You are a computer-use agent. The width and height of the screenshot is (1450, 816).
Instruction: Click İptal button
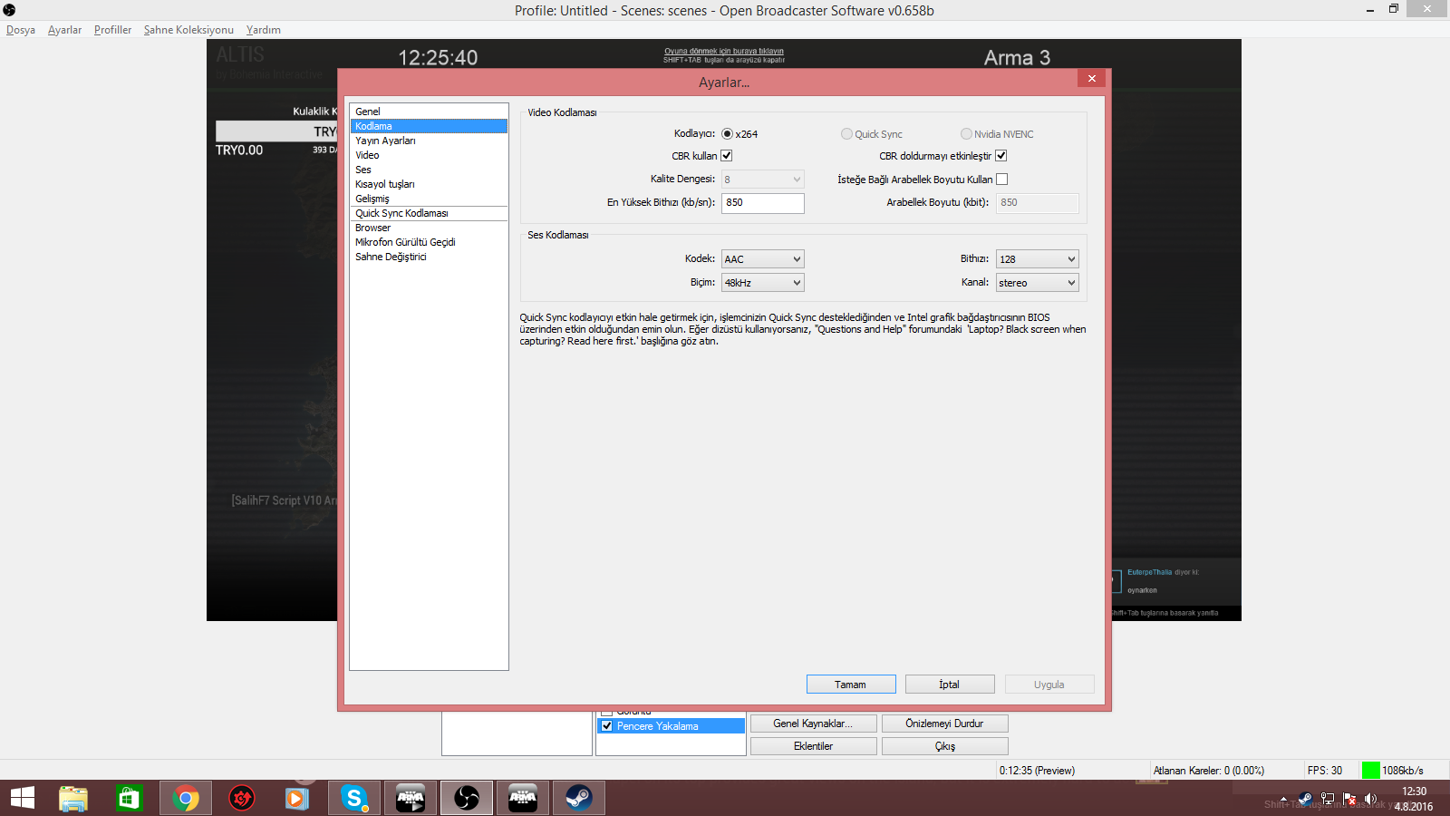pos(950,685)
